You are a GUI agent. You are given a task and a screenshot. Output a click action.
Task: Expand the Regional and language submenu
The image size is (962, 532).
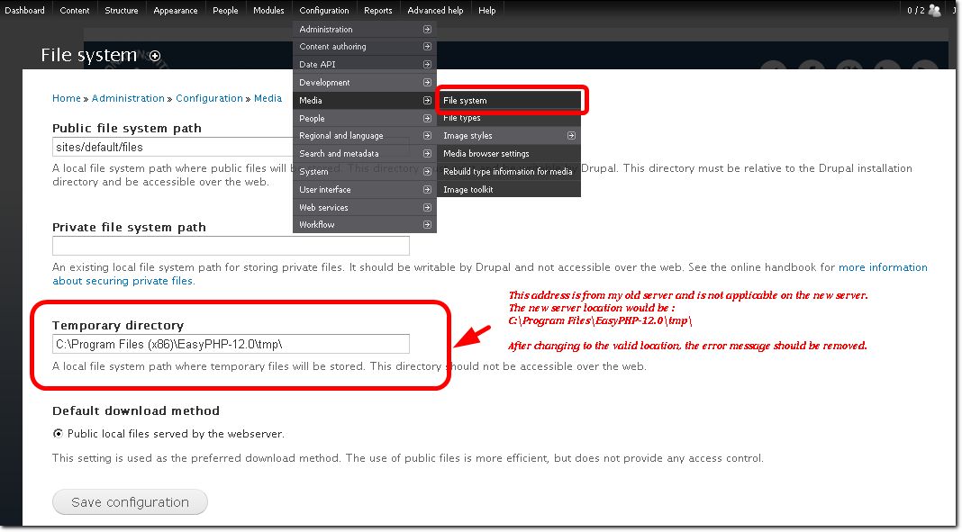(x=427, y=136)
